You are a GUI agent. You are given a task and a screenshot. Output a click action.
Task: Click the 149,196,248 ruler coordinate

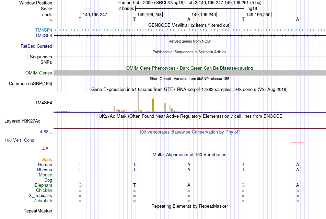pos(150,14)
